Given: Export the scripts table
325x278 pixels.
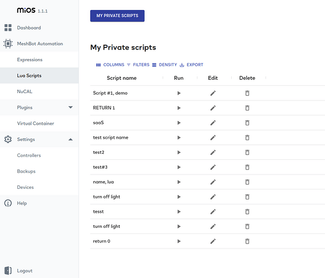Looking at the screenshot, I should click(x=192, y=65).
